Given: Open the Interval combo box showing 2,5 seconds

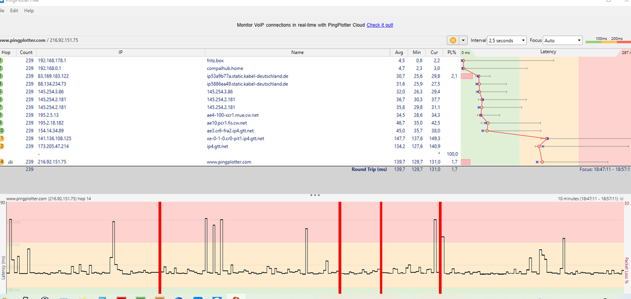Looking at the screenshot, I should 507,40.
